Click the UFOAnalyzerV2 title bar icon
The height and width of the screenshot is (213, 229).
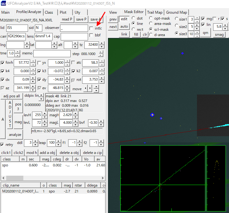[4, 4]
